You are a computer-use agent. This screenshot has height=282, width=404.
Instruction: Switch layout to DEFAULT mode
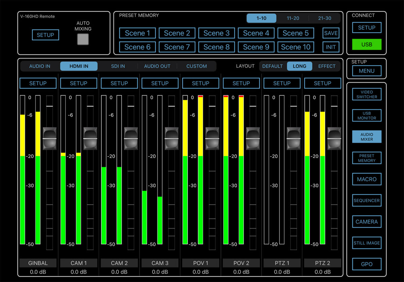coord(272,66)
